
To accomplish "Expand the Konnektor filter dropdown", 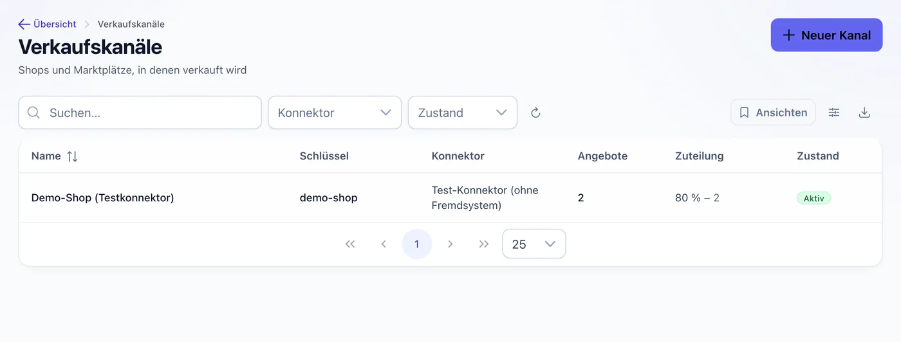I will 335,113.
